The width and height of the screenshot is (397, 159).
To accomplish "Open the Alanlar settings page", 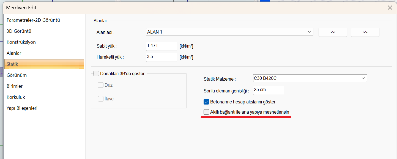I will pyautogui.click(x=14, y=53).
